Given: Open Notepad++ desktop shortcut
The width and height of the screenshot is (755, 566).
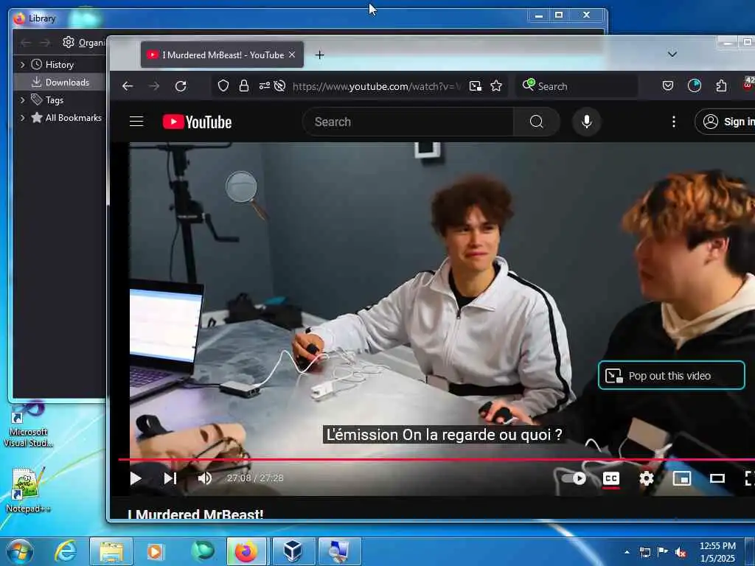Looking at the screenshot, I should tap(27, 490).
